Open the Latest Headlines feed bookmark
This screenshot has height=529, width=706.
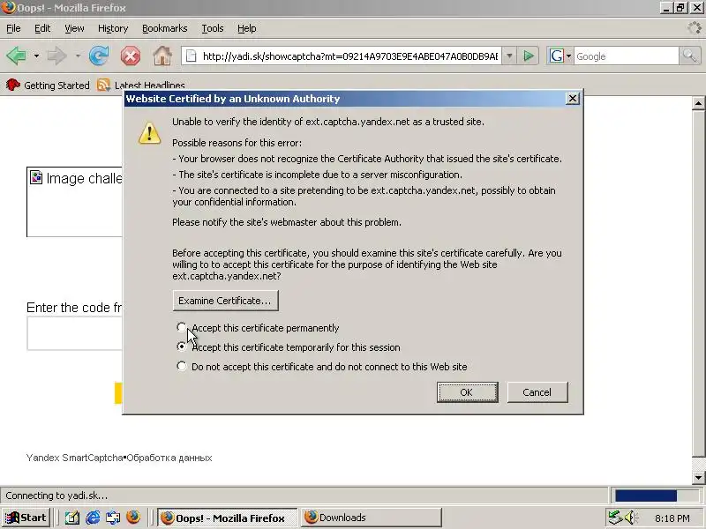point(141,85)
